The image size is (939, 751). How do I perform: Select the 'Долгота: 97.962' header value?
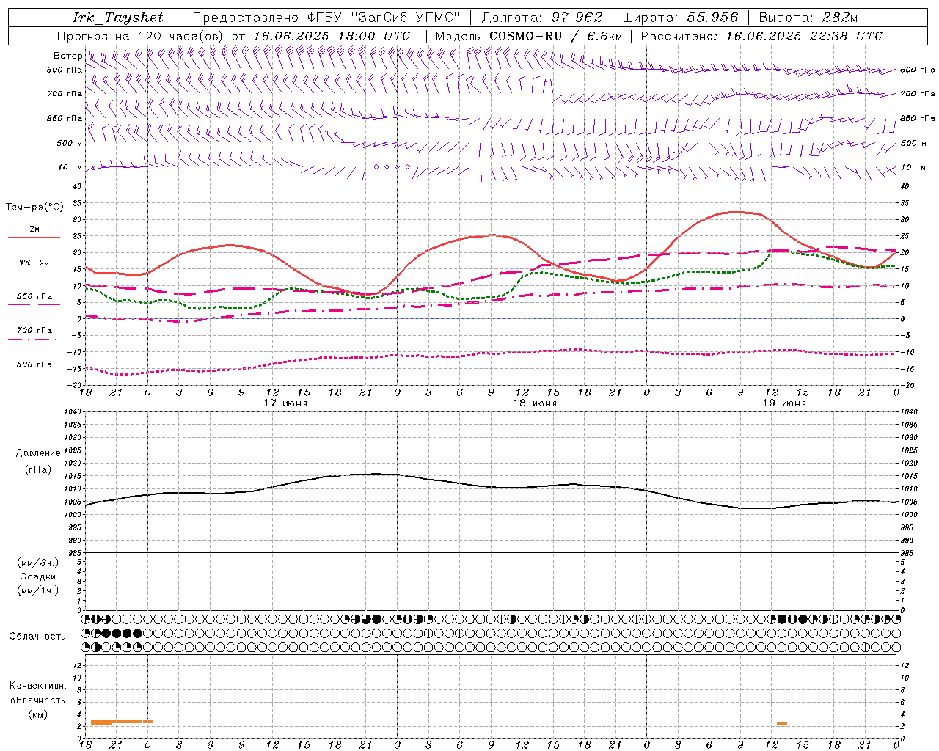[x=542, y=18]
